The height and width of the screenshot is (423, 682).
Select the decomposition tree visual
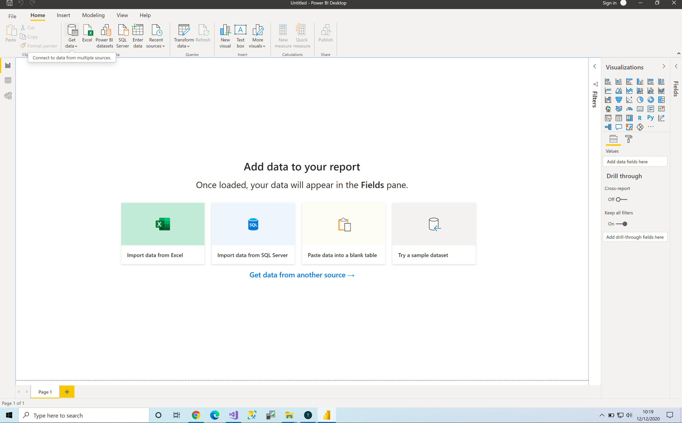[x=608, y=127]
